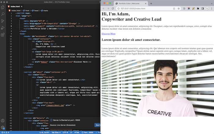
Task: Open the tab search dropdown in the browser
Action: point(212,4)
